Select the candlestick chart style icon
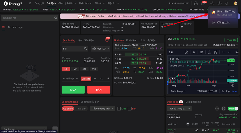Viewport: 241px width, 133px height. 202,52
